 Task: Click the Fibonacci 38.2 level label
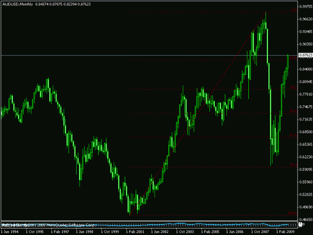293,88
